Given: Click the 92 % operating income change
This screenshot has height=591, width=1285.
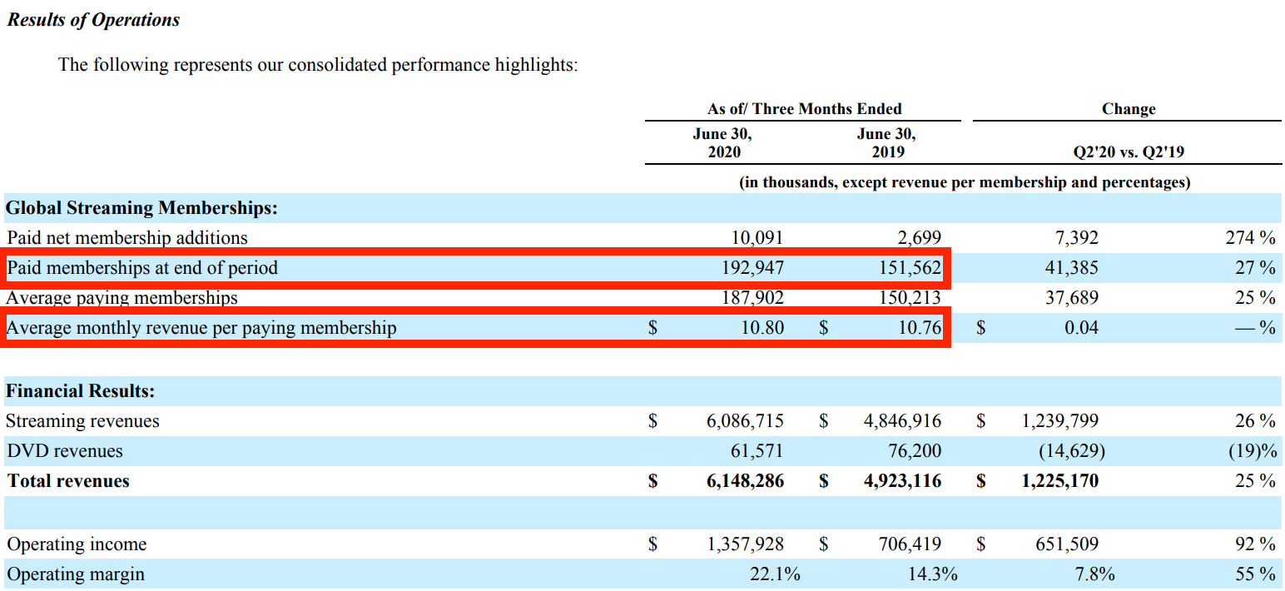Looking at the screenshot, I should tap(1255, 544).
